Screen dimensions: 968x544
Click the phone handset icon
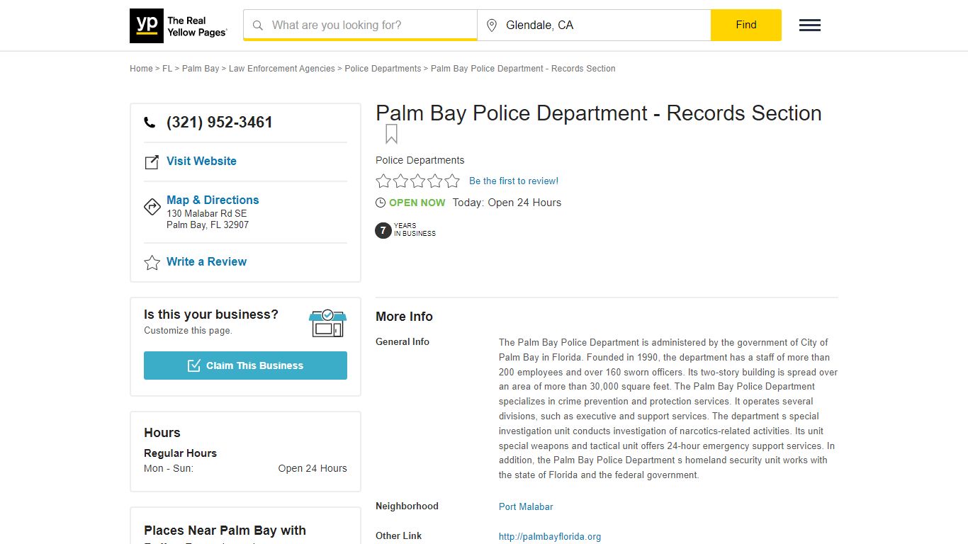150,123
